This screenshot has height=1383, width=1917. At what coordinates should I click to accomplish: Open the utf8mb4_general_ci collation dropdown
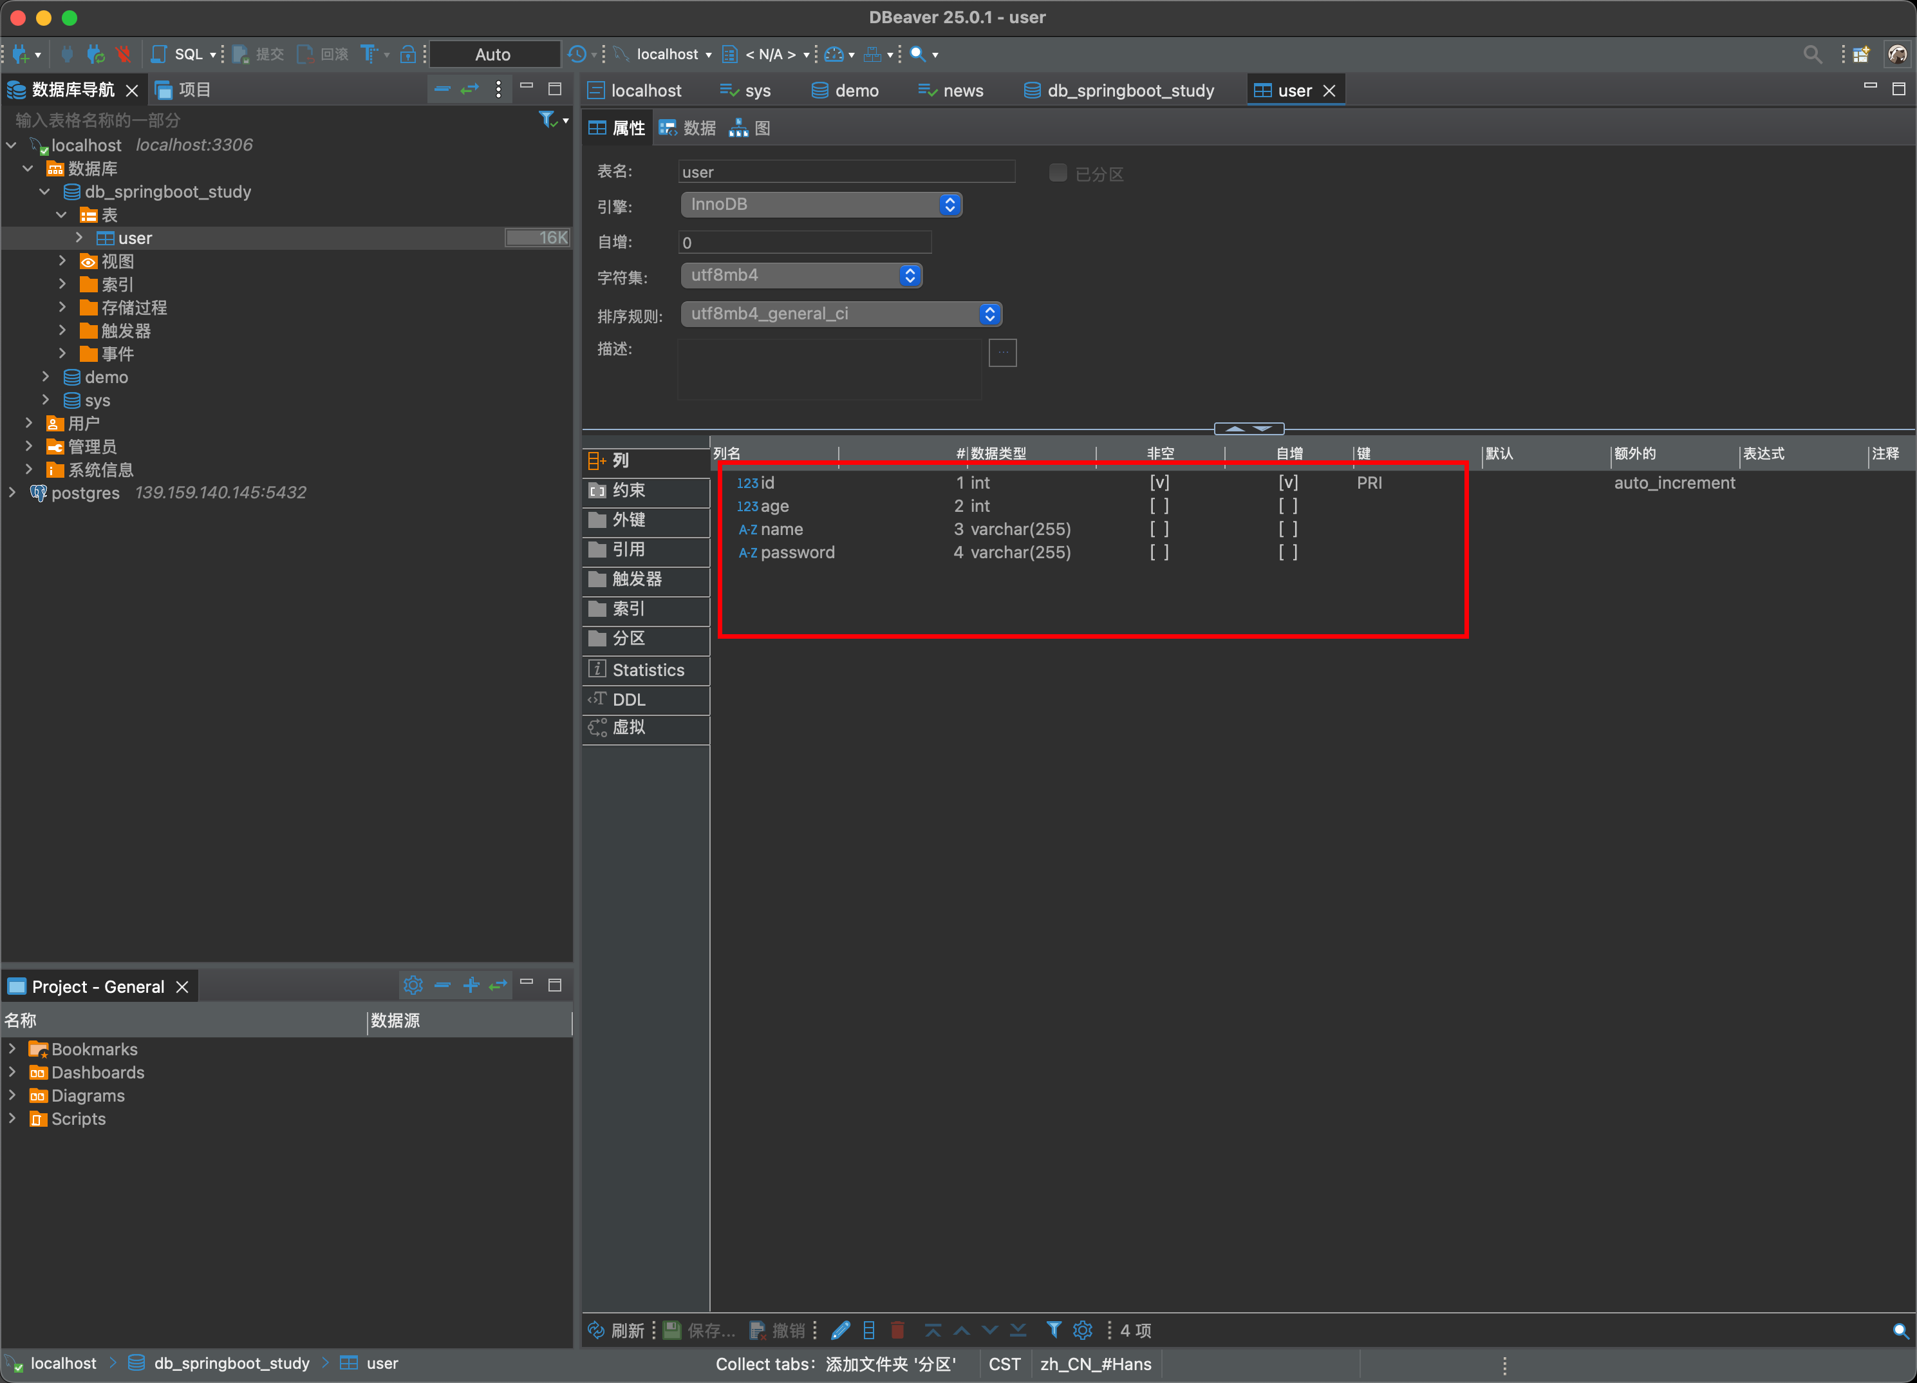pyautogui.click(x=841, y=314)
